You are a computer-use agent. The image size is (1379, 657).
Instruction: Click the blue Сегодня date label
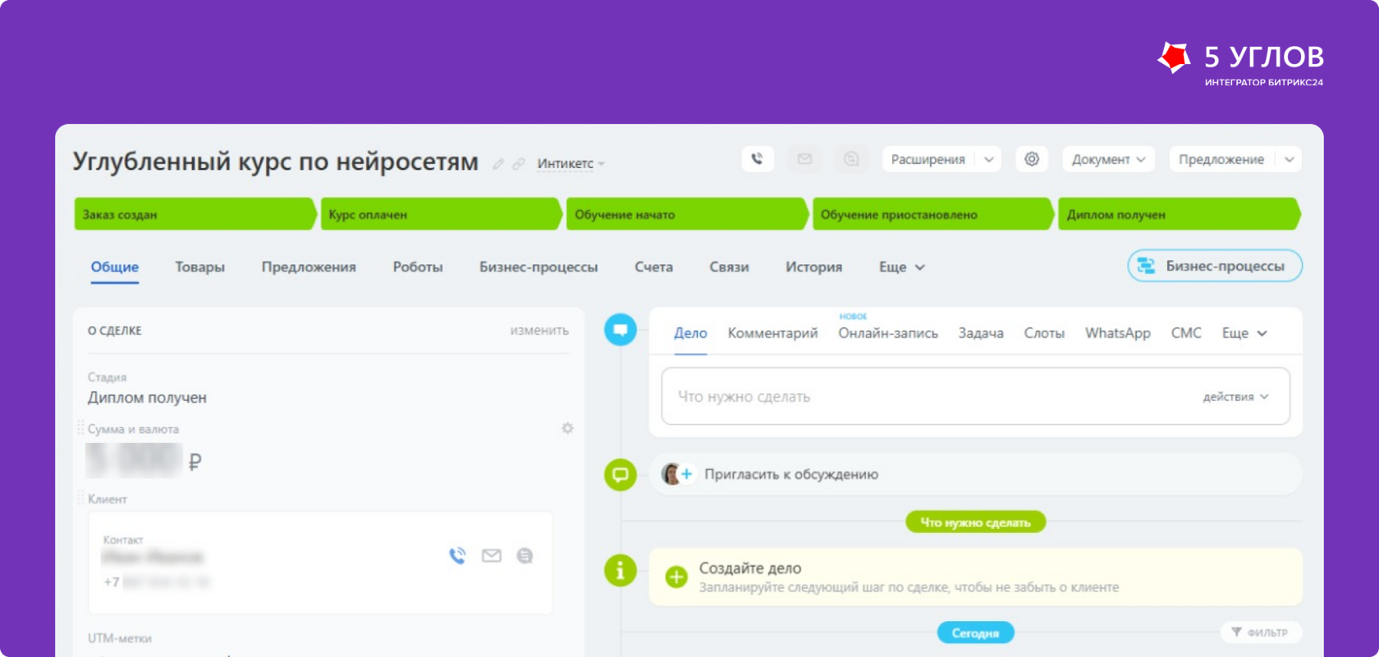tap(975, 632)
